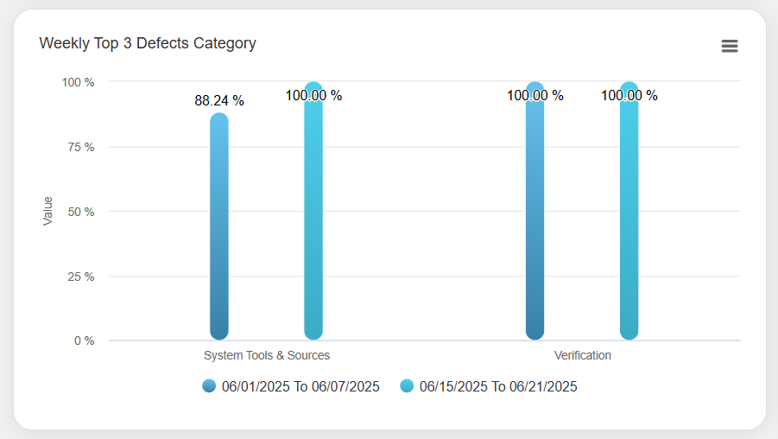Click the Weekly Top 3 Defects Category title
This screenshot has height=439, width=778.
148,43
